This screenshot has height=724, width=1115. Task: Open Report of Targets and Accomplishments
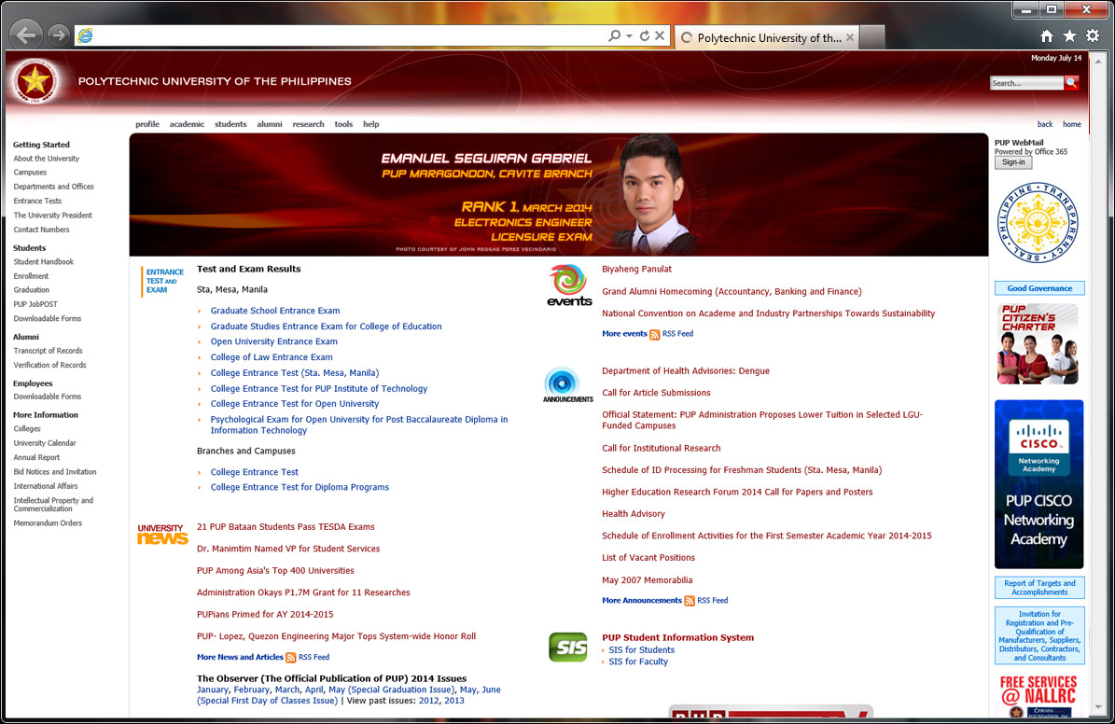(x=1038, y=588)
